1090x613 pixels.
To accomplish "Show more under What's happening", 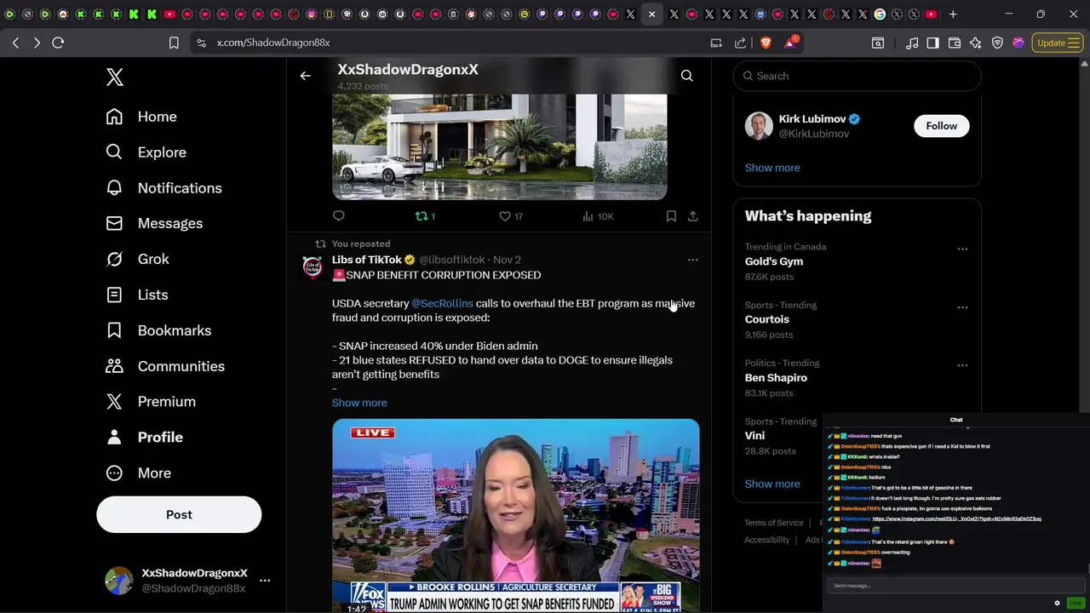I will (772, 484).
